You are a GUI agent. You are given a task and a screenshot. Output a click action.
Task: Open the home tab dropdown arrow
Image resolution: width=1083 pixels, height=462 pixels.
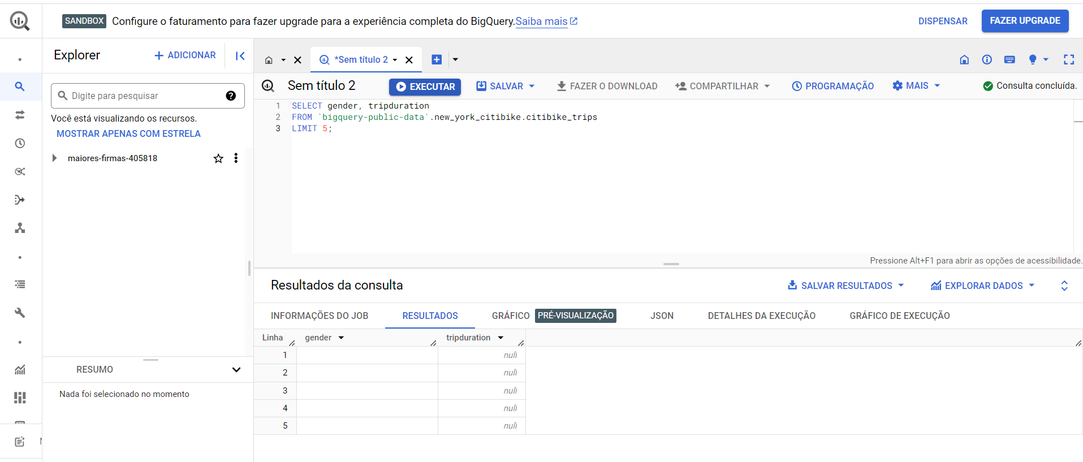(x=283, y=60)
